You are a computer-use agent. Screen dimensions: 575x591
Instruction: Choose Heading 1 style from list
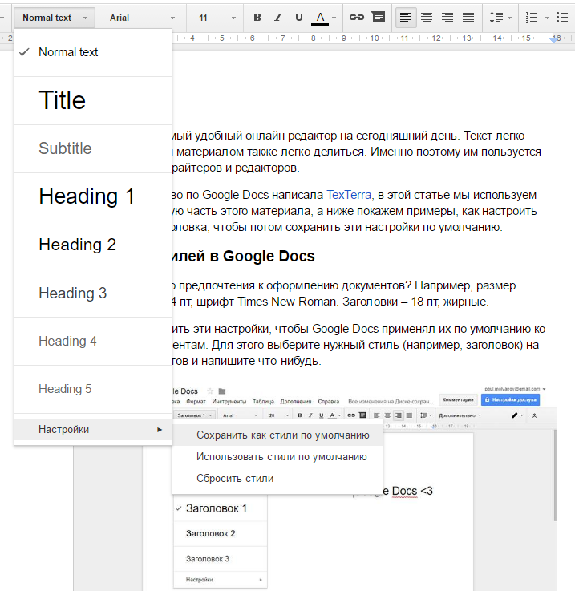click(x=87, y=196)
